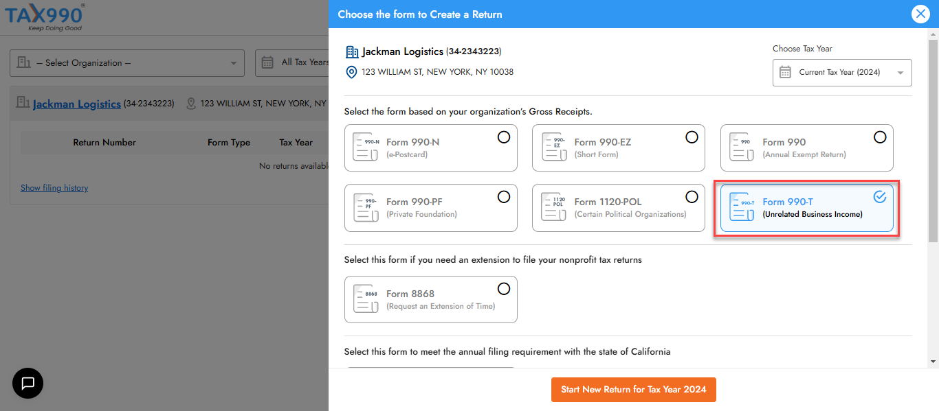Screen dimensions: 939x411
Task: Open the Jackman Logistics link in background page
Action: pyautogui.click(x=77, y=104)
